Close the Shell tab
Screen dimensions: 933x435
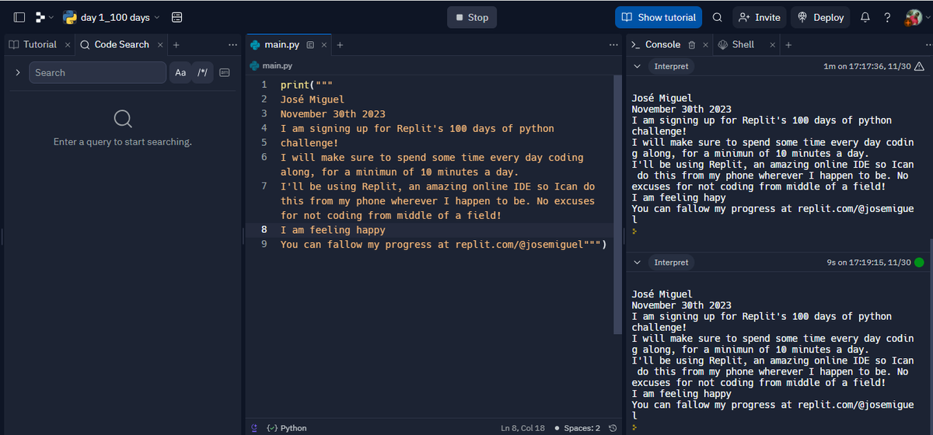click(773, 45)
